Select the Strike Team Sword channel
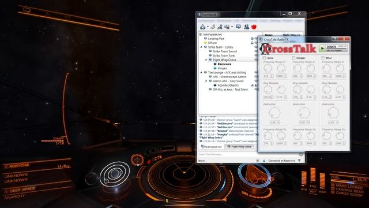 (x=225, y=51)
